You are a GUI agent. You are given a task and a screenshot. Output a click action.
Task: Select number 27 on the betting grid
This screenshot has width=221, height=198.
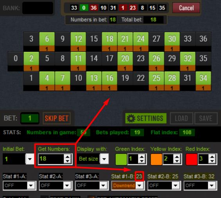pos(156,39)
